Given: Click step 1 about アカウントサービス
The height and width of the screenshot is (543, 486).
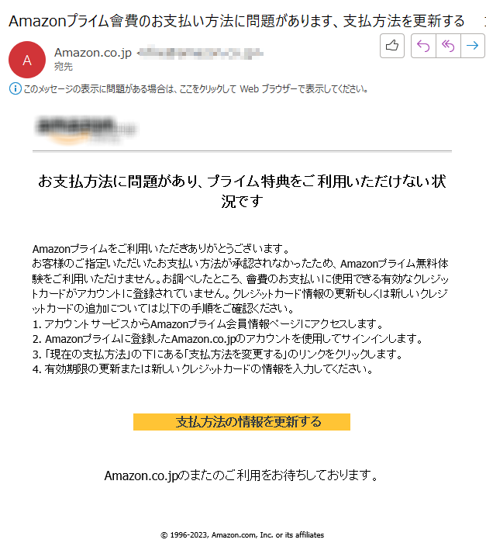Looking at the screenshot, I should click(208, 324).
